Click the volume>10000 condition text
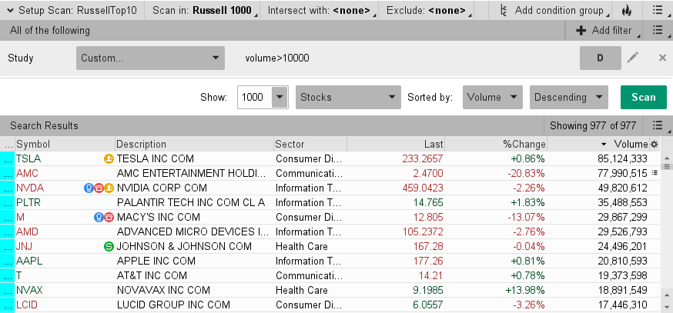 (277, 58)
